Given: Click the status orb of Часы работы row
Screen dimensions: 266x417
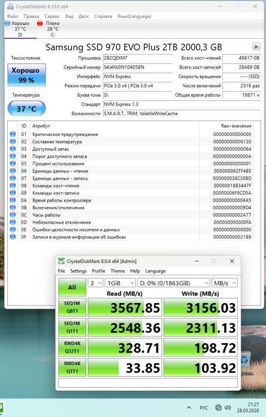Looking at the screenshot, I should pyautogui.click(x=13, y=215).
